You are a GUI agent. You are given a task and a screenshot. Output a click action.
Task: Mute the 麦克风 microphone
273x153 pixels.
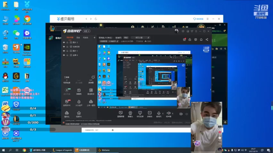(159, 114)
